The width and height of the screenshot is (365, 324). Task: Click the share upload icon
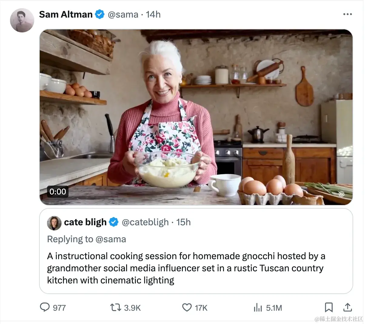pyautogui.click(x=347, y=307)
